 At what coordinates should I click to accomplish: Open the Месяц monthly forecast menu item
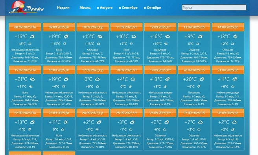click(x=85, y=7)
